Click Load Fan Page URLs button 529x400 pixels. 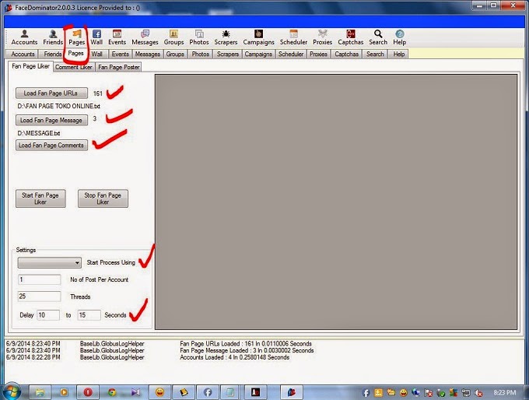[x=51, y=93]
